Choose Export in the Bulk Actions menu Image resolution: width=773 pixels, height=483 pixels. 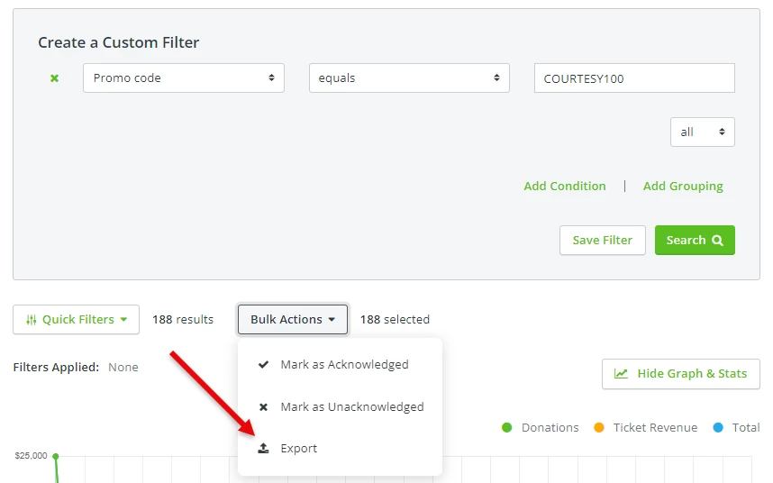tap(340, 449)
